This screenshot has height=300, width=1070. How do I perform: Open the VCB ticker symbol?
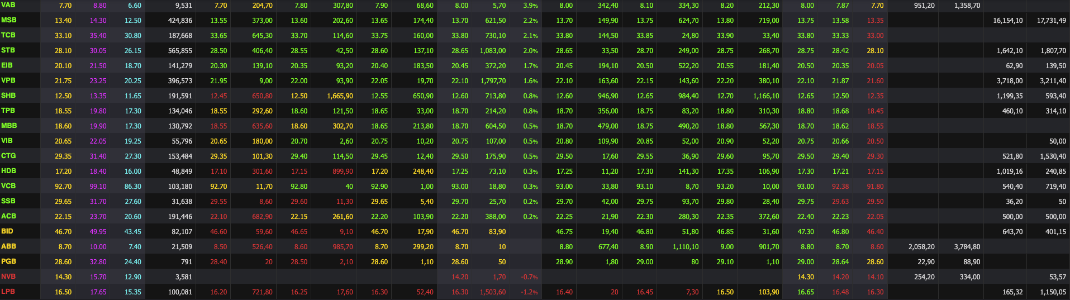coord(8,186)
